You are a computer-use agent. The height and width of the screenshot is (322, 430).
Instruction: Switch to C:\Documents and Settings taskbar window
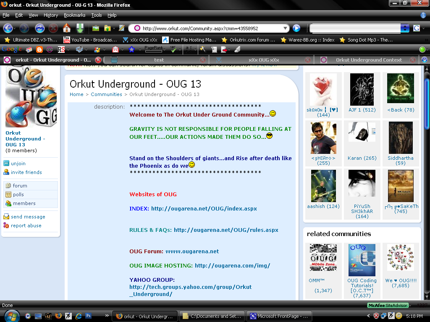pyautogui.click(x=212, y=316)
